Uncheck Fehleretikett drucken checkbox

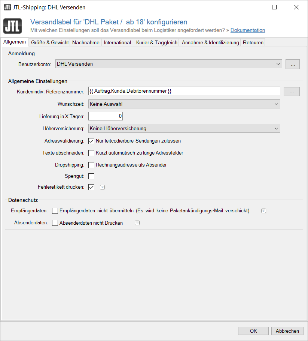[91, 187]
